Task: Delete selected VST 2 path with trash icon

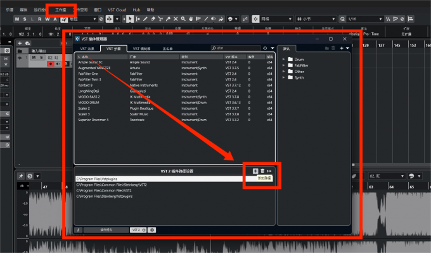Action: click(262, 171)
